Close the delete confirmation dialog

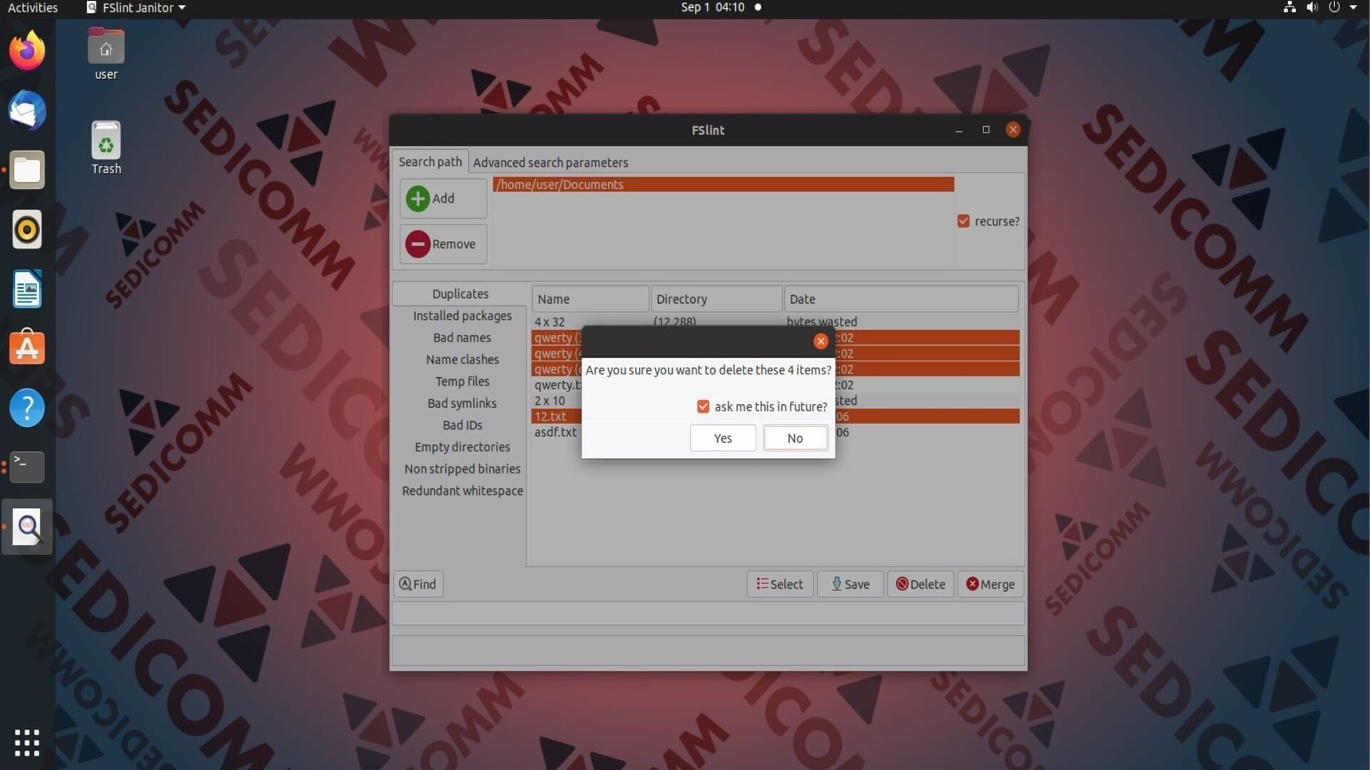[821, 342]
